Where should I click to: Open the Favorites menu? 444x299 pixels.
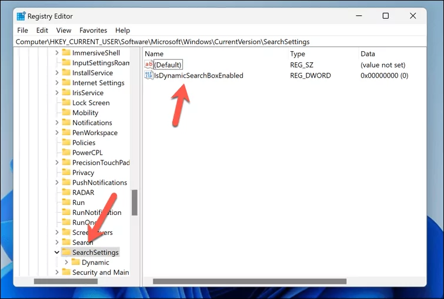pos(93,31)
